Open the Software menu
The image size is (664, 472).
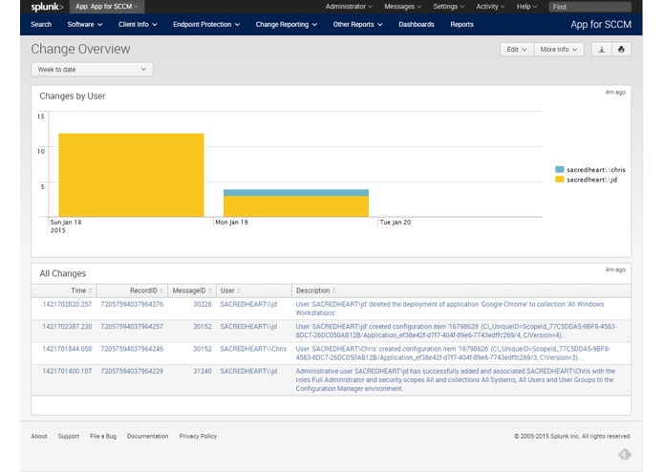(85, 25)
